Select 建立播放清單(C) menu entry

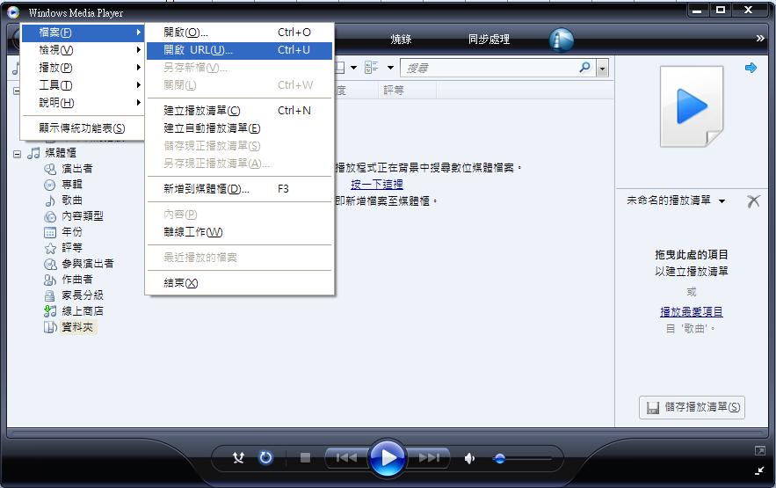pos(239,111)
